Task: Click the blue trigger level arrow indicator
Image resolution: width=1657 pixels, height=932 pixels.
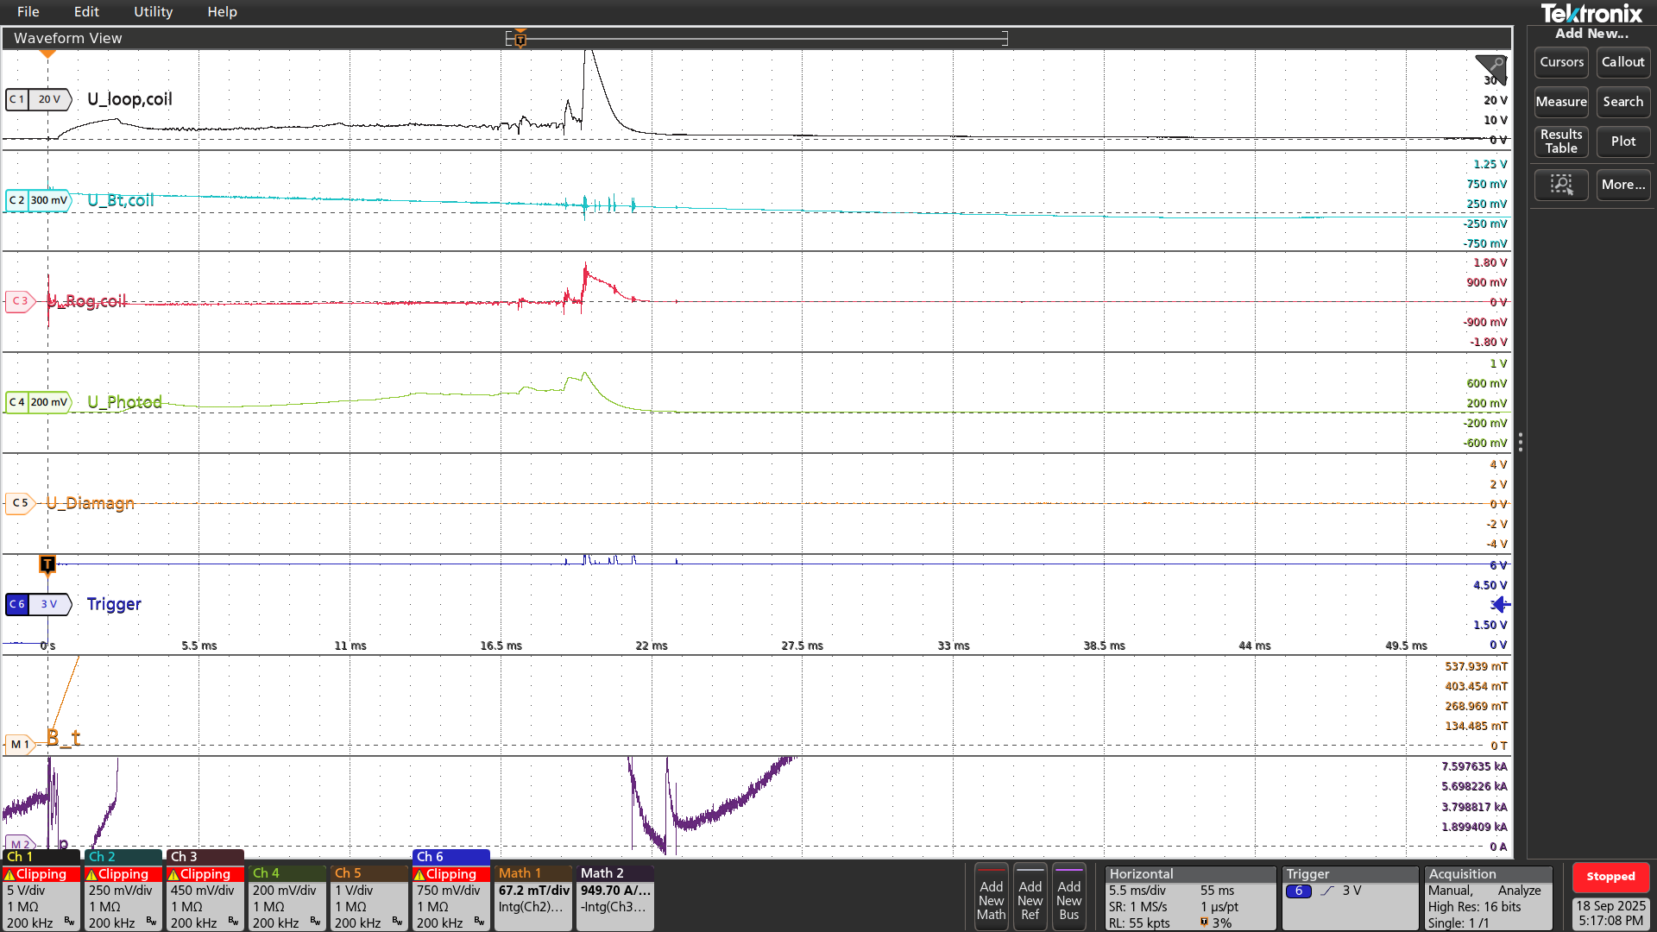Action: [1502, 604]
